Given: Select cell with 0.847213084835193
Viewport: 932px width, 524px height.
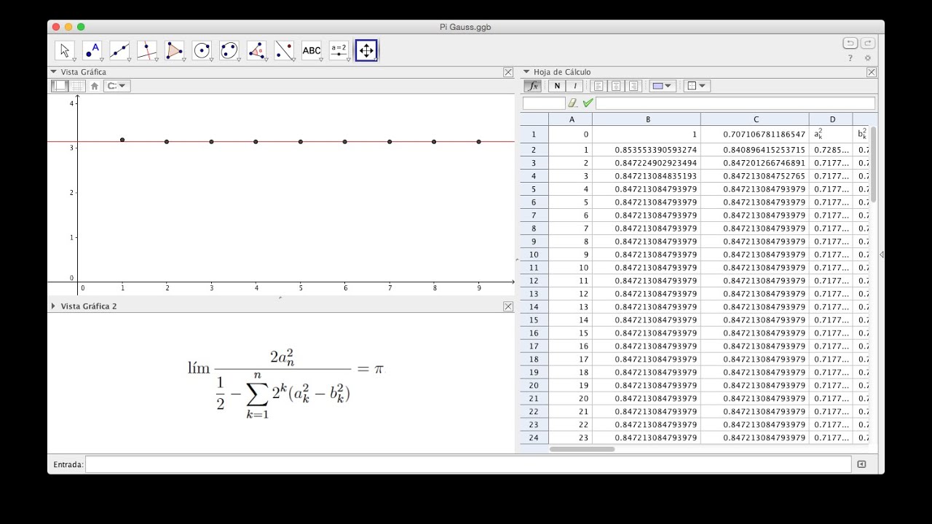Looking at the screenshot, I should click(647, 176).
